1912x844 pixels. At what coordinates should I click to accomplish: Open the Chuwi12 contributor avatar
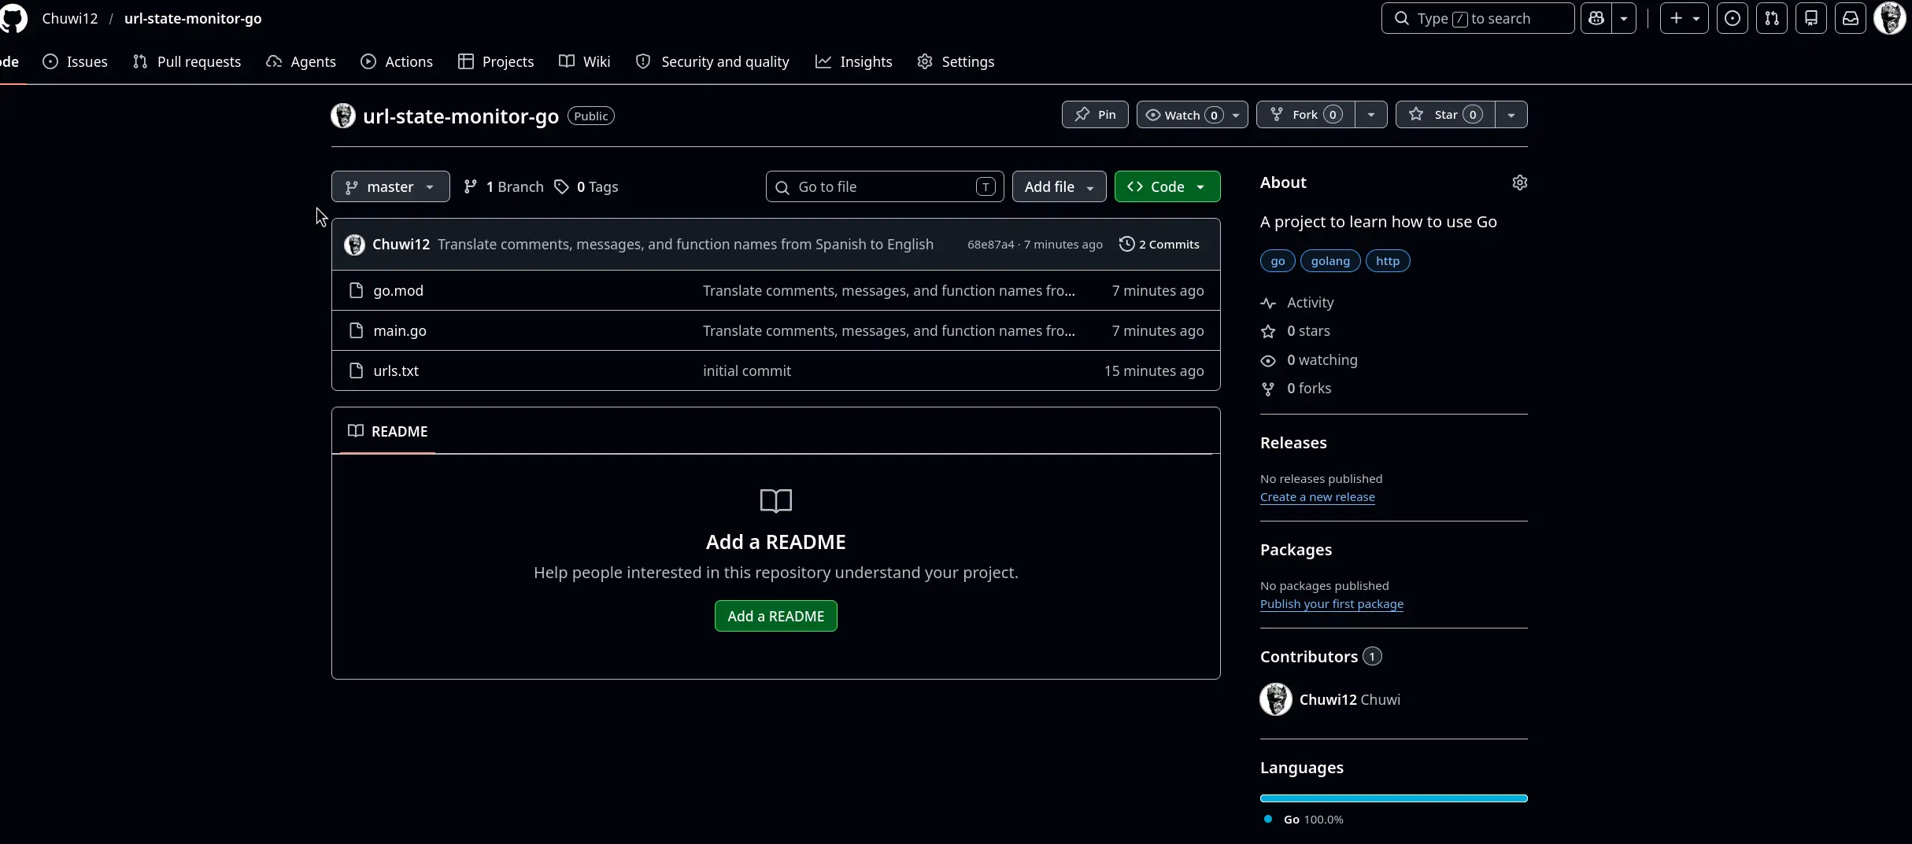point(1276,699)
